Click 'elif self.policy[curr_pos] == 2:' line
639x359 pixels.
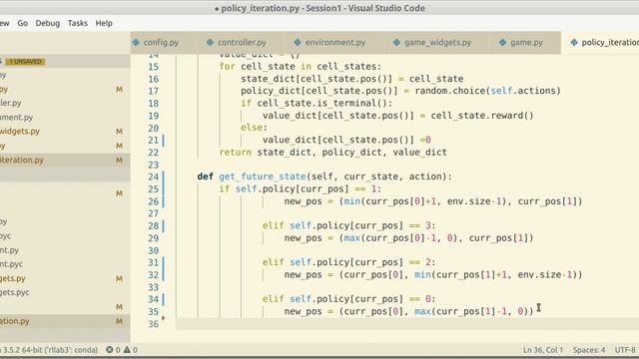tap(349, 262)
